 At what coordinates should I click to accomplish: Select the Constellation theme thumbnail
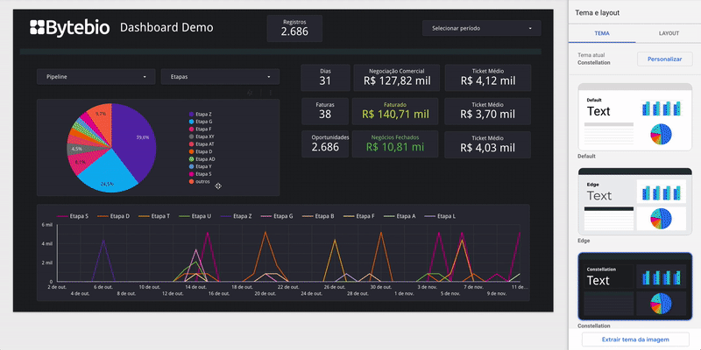(634, 286)
